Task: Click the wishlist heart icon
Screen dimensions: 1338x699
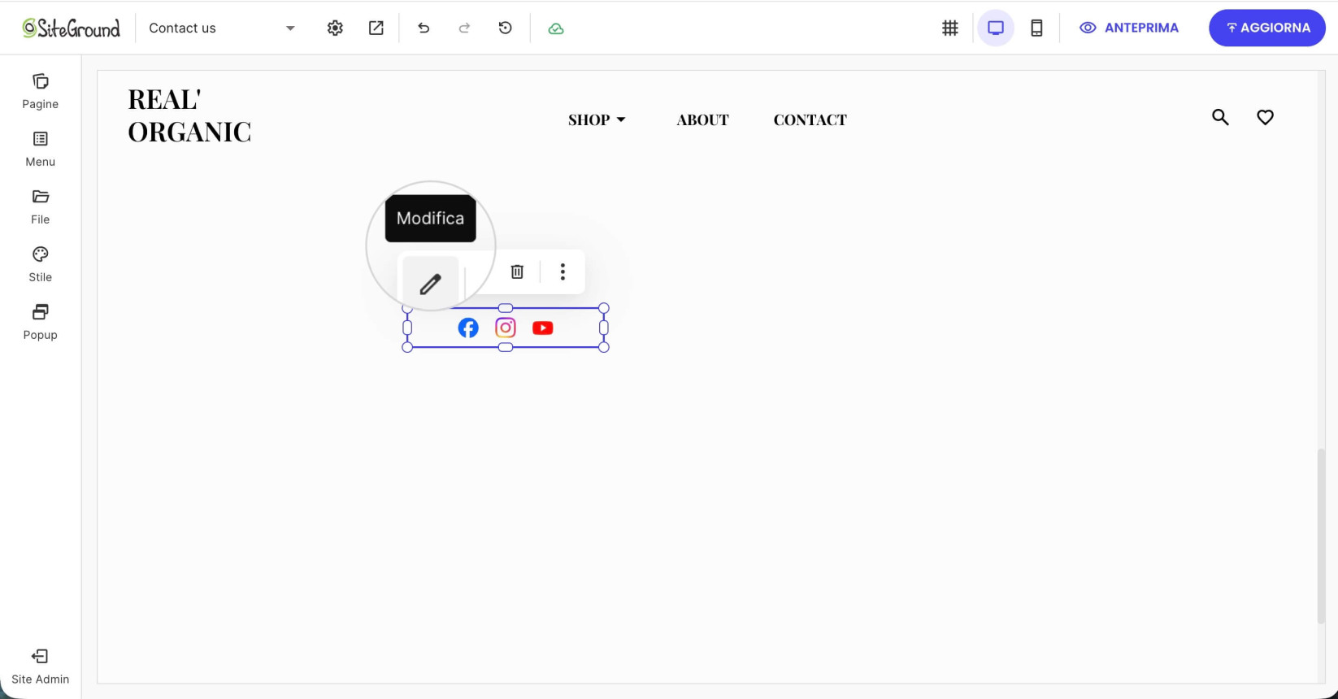Action: [x=1265, y=117]
